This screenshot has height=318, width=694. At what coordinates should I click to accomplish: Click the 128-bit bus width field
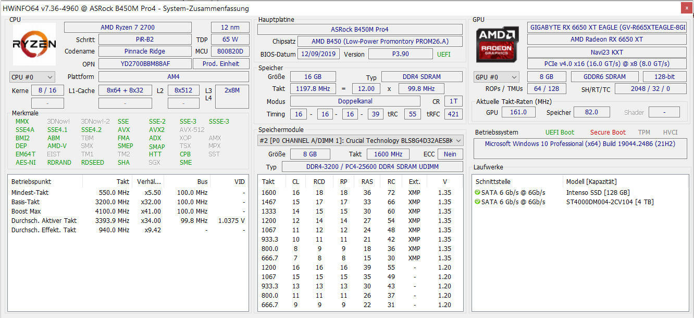[664, 76]
